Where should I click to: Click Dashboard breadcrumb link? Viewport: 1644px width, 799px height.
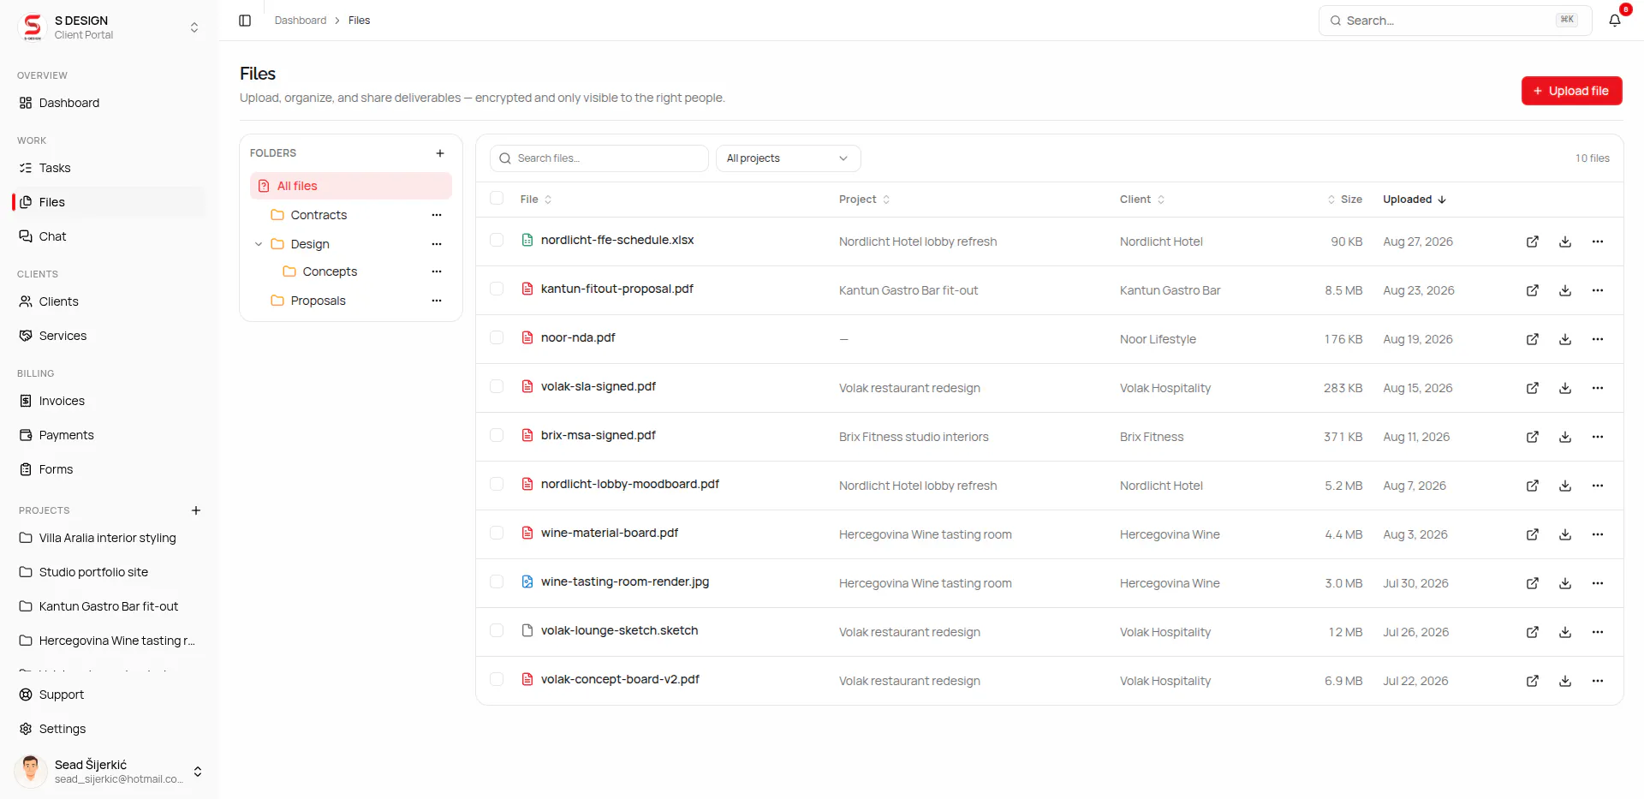301,21
